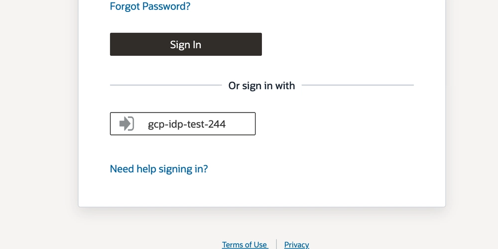Open the Privacy link in footer
This screenshot has height=249, width=498.
point(297,245)
